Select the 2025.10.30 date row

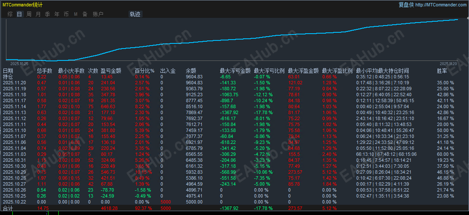pos(14,166)
